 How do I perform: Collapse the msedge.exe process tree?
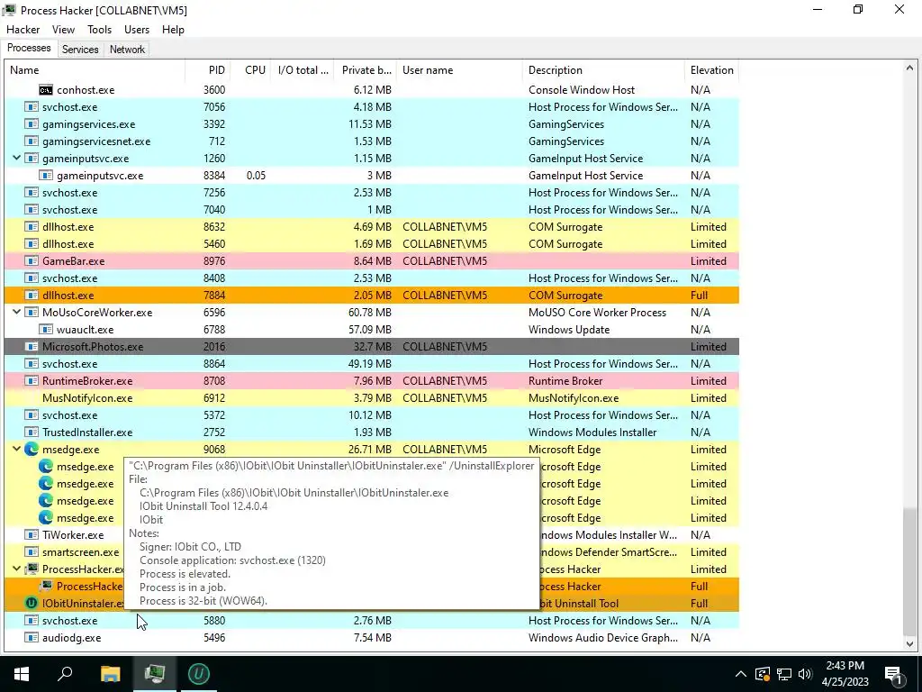[16, 450]
